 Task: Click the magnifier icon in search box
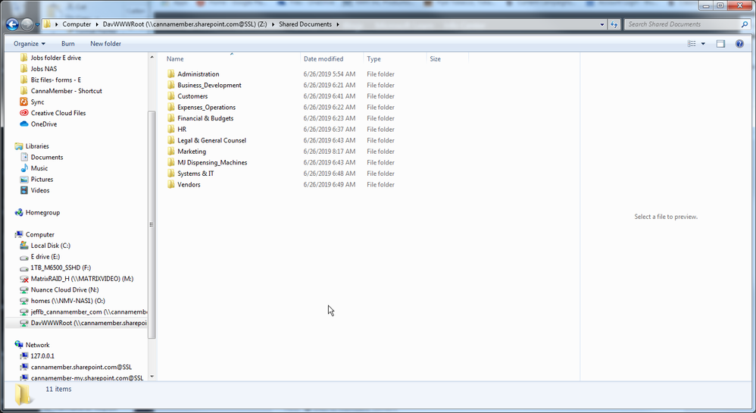[x=745, y=24]
